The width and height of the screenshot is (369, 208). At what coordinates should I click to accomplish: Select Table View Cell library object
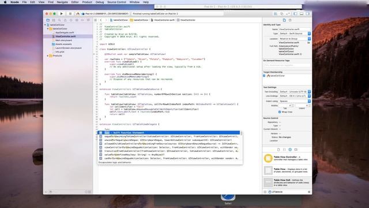click(287, 183)
